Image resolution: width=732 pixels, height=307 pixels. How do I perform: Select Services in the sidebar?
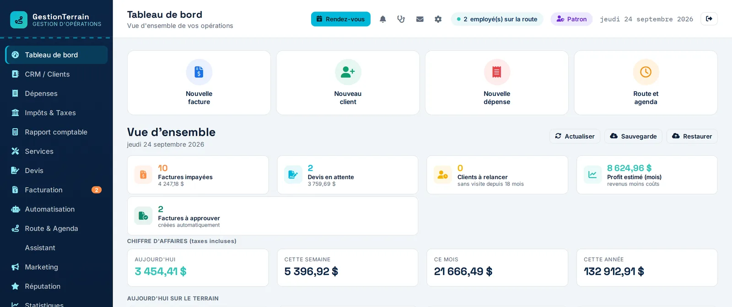(x=57, y=151)
